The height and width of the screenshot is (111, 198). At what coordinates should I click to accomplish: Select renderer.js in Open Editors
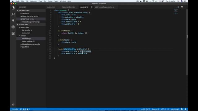click(x=25, y=19)
